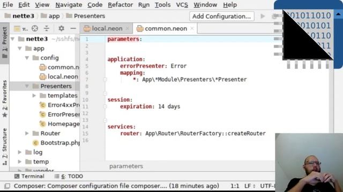Viewport: 343px width, 192px height.
Task: Open the Help menu
Action: [x=230, y=5]
